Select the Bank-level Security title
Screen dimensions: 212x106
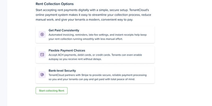[62, 70]
